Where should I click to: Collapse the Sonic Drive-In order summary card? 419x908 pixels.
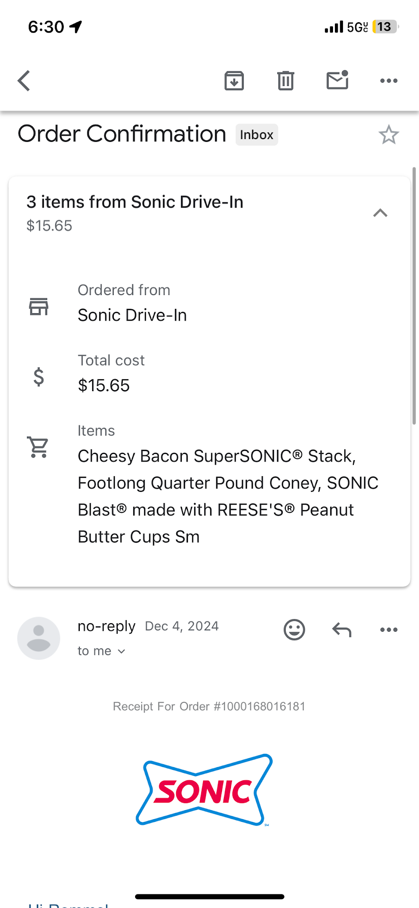380,213
